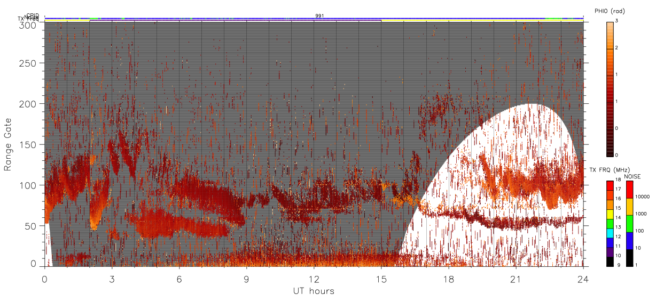
Task: Click the '150' tick on Range Gate axis
Action: tap(29, 144)
